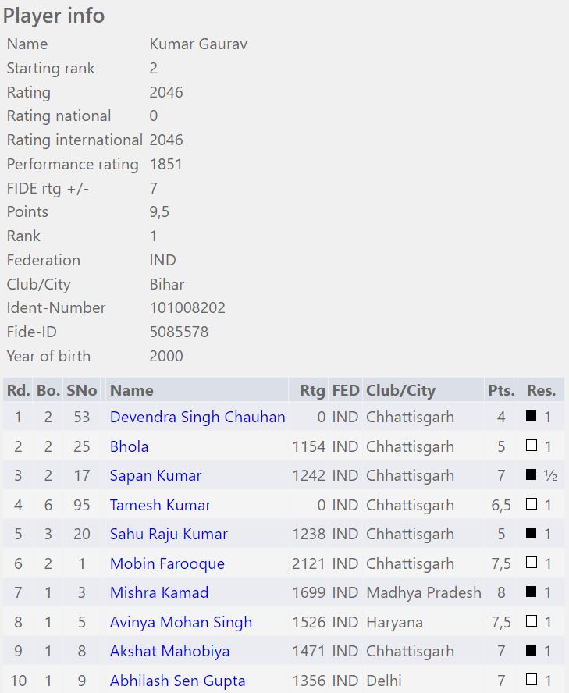The width and height of the screenshot is (569, 693).
Task: Click the black color square in round 1 row
Action: [532, 417]
